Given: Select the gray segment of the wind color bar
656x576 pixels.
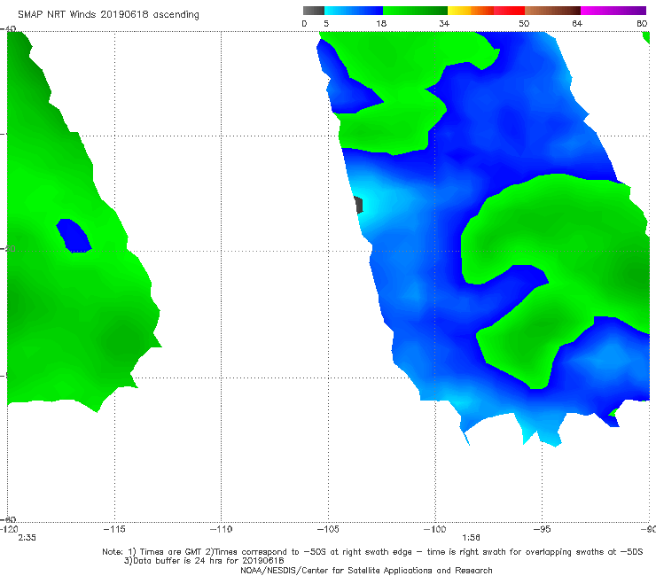Looking at the screenshot, I should point(313,11).
